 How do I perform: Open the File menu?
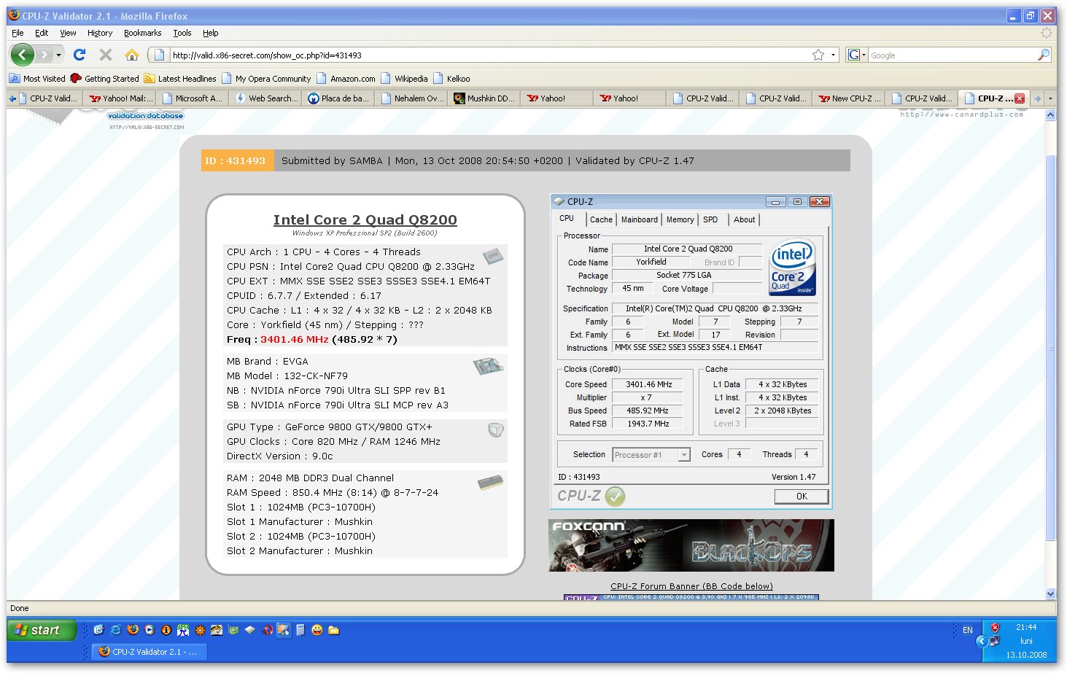18,33
